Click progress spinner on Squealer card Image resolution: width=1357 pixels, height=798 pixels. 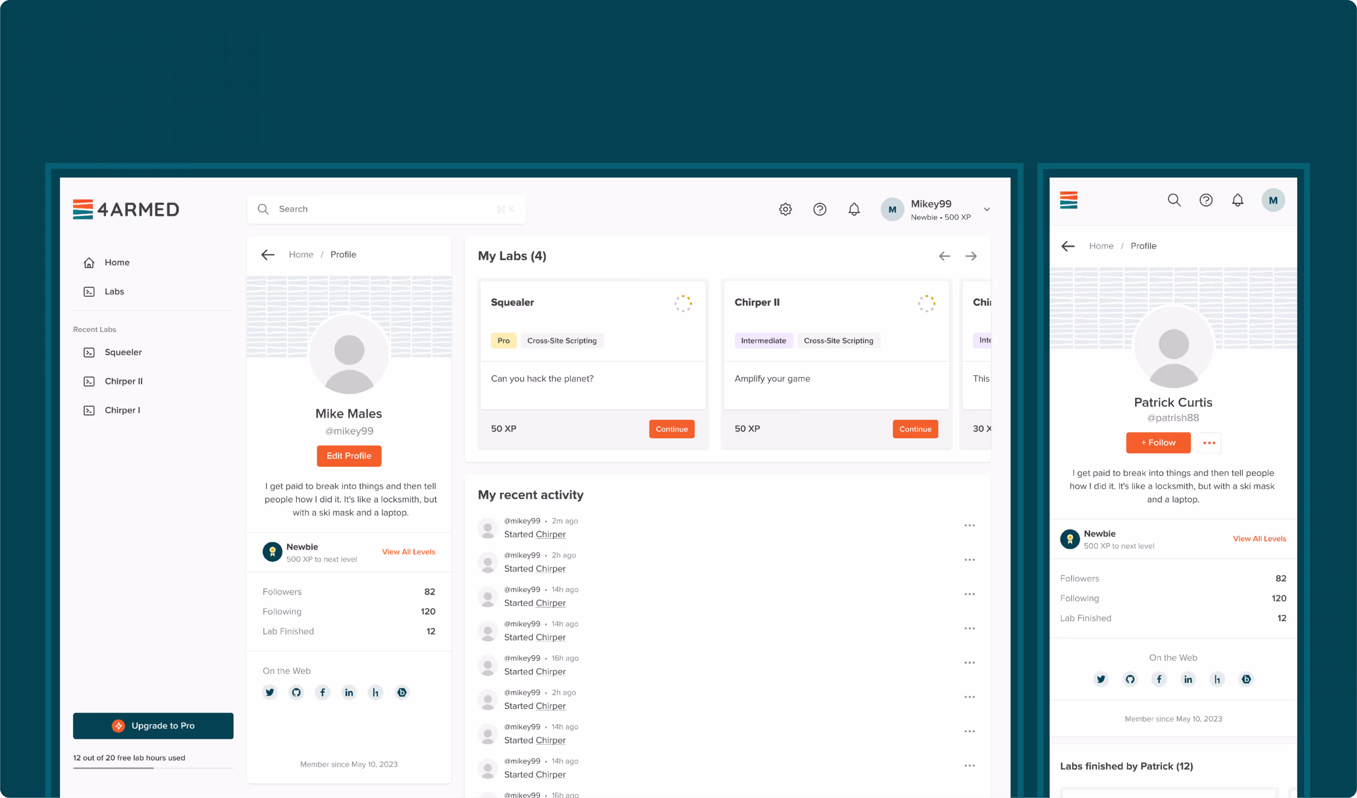pos(683,303)
